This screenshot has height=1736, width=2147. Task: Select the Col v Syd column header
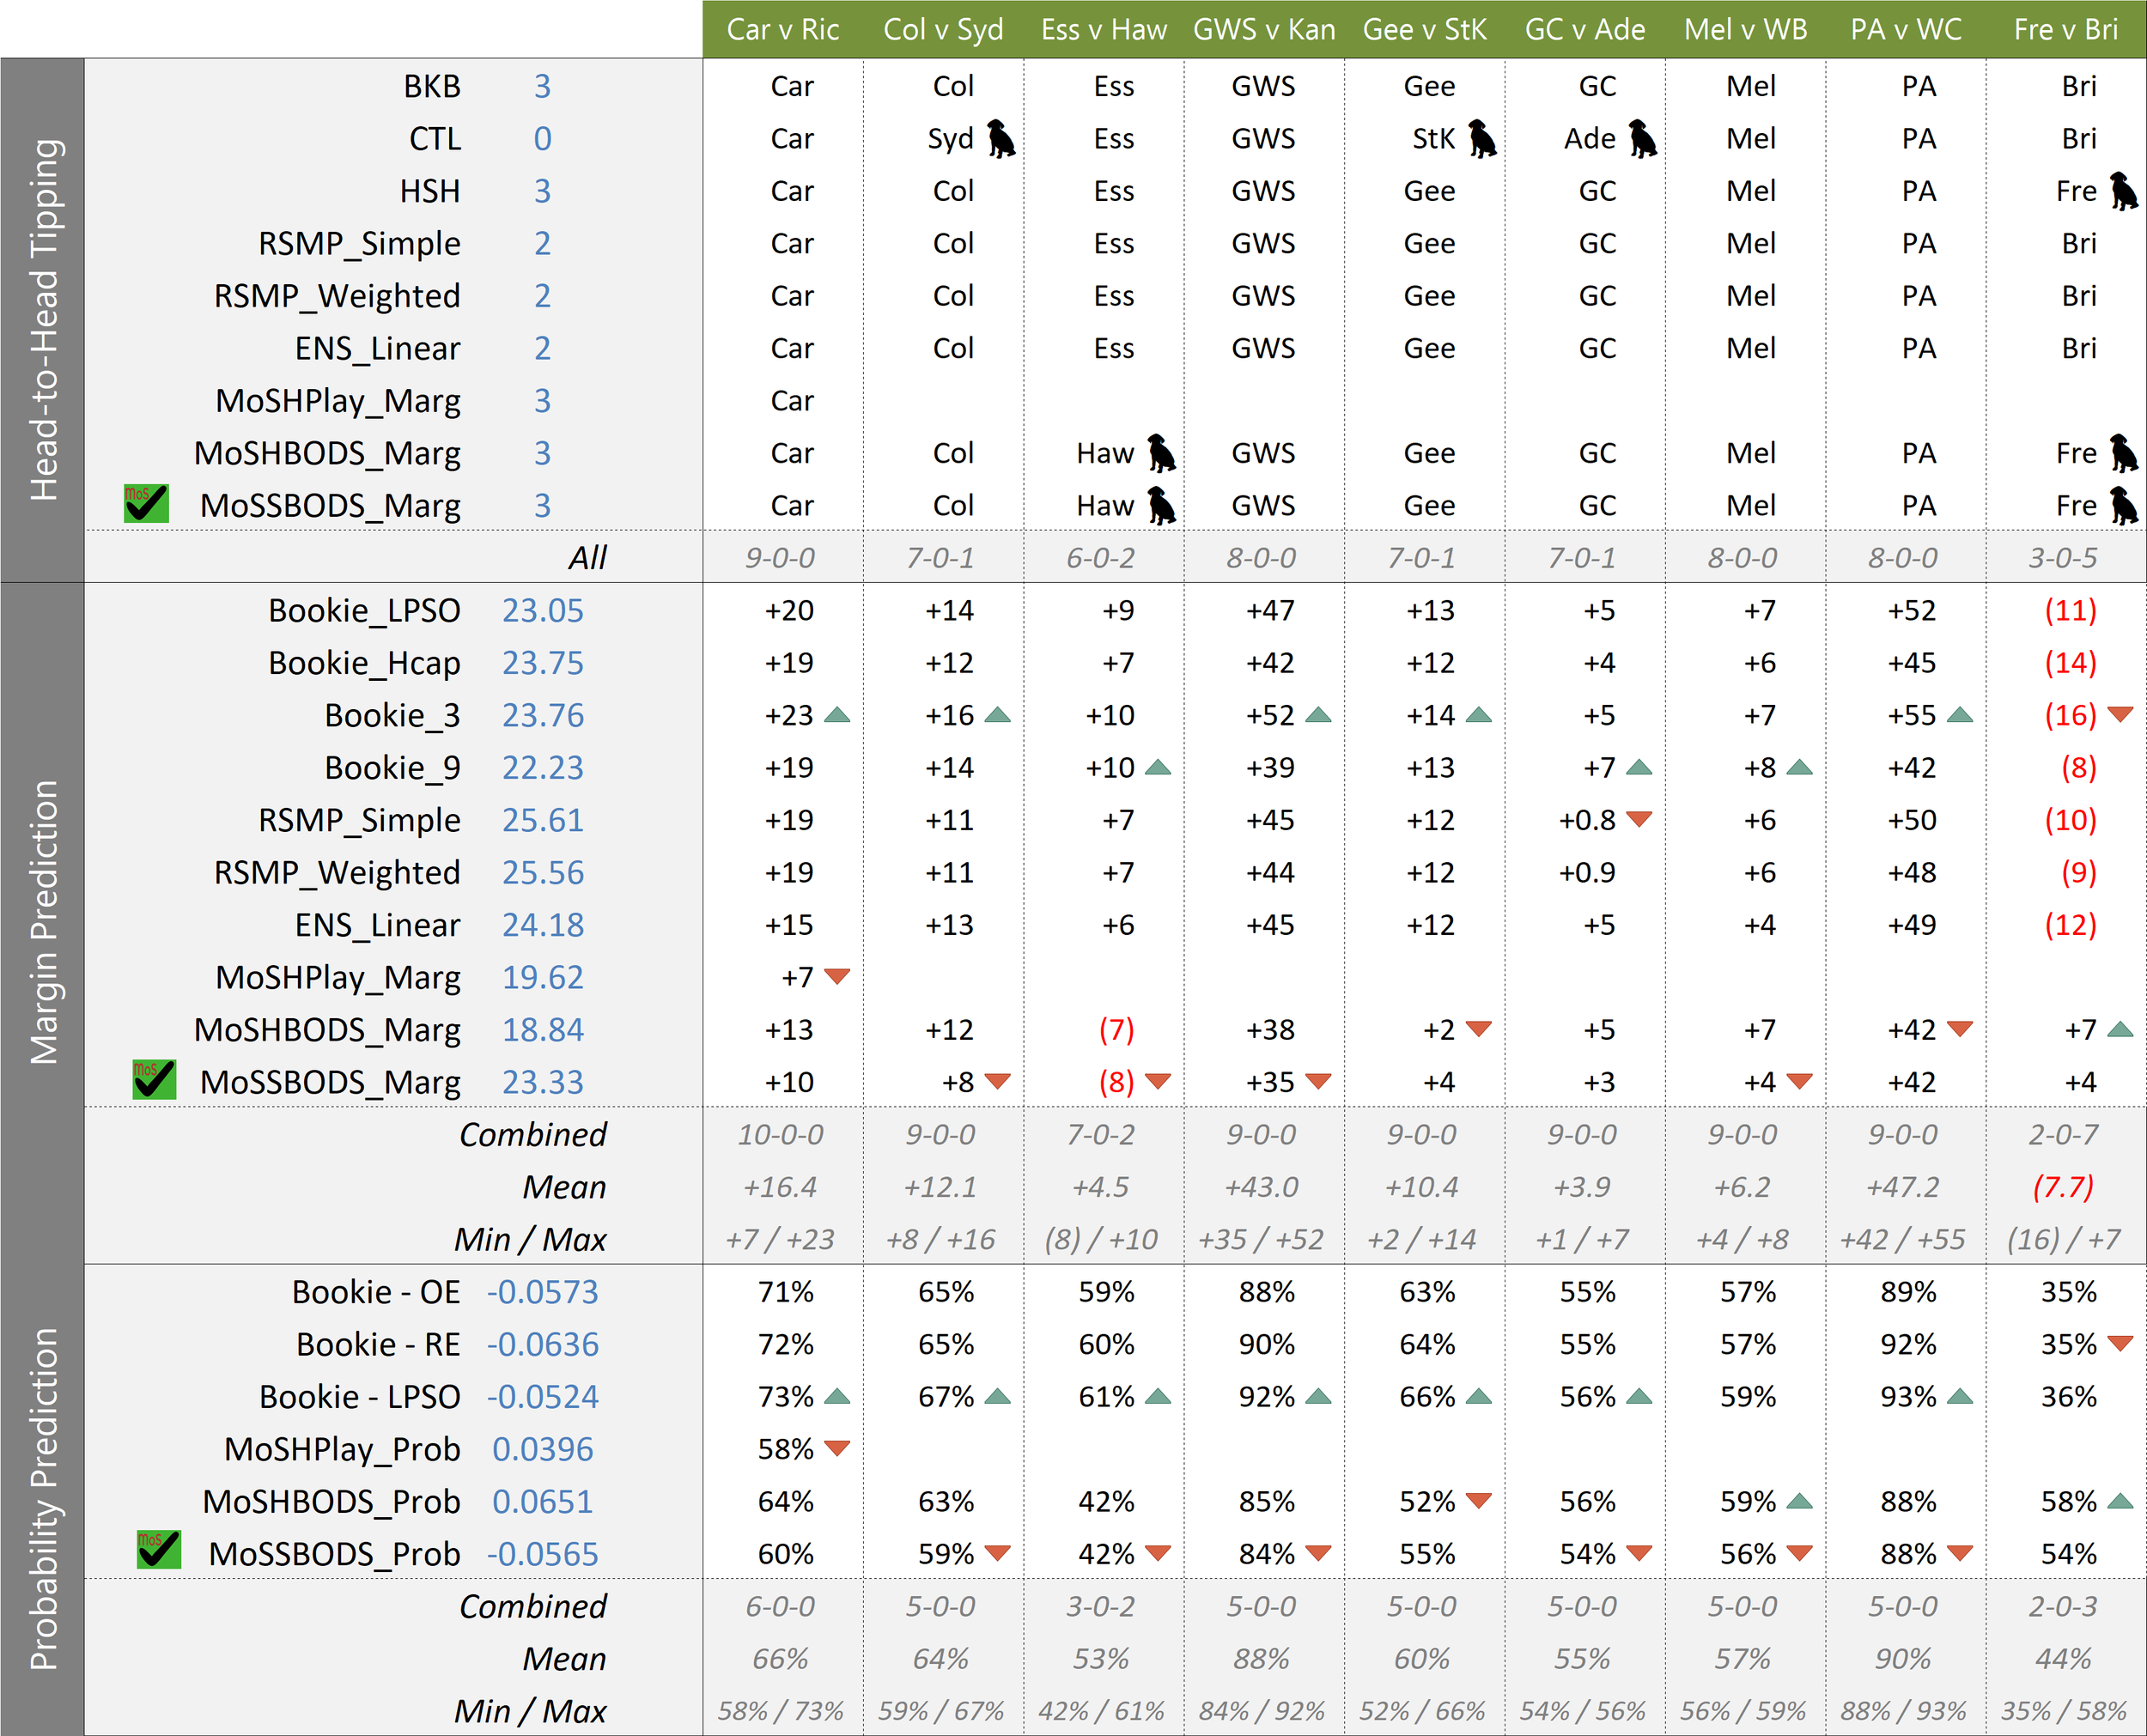(943, 30)
